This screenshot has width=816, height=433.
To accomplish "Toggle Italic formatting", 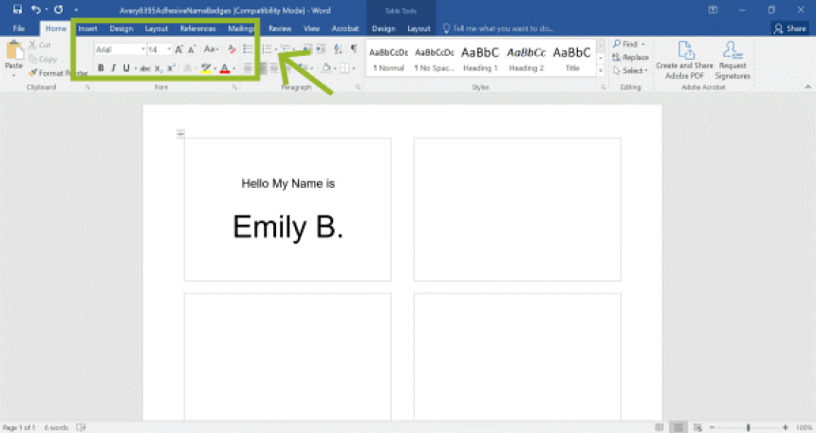I will 113,68.
